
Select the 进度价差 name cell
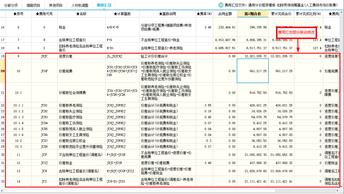point(81,56)
